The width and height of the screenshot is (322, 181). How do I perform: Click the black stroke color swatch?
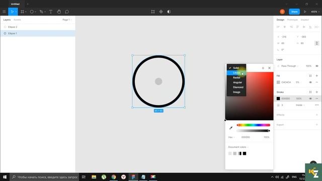pyautogui.click(x=278, y=99)
